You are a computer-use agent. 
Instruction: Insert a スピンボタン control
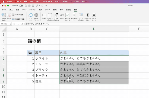pyautogui.click(x=94, y=17)
